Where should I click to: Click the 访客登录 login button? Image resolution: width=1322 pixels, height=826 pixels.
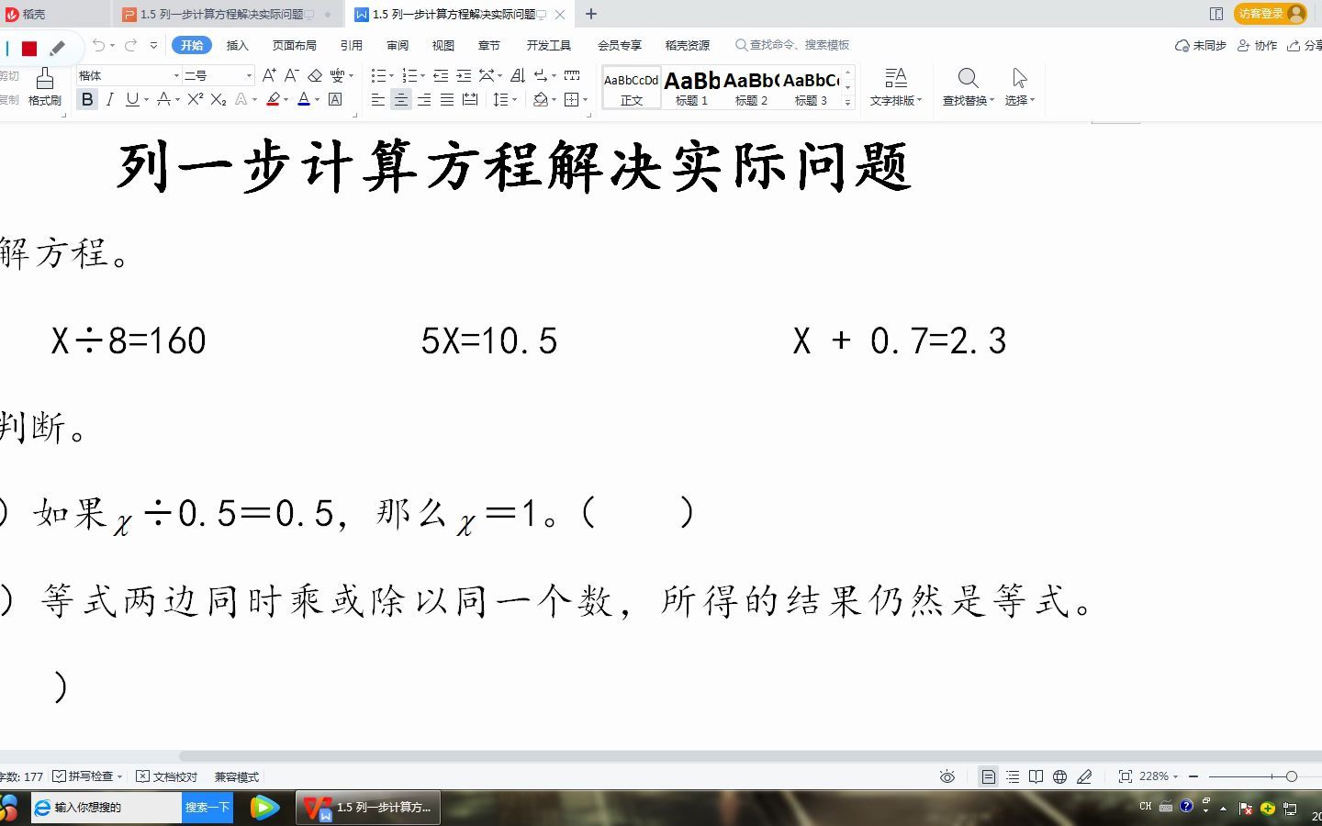point(1271,14)
